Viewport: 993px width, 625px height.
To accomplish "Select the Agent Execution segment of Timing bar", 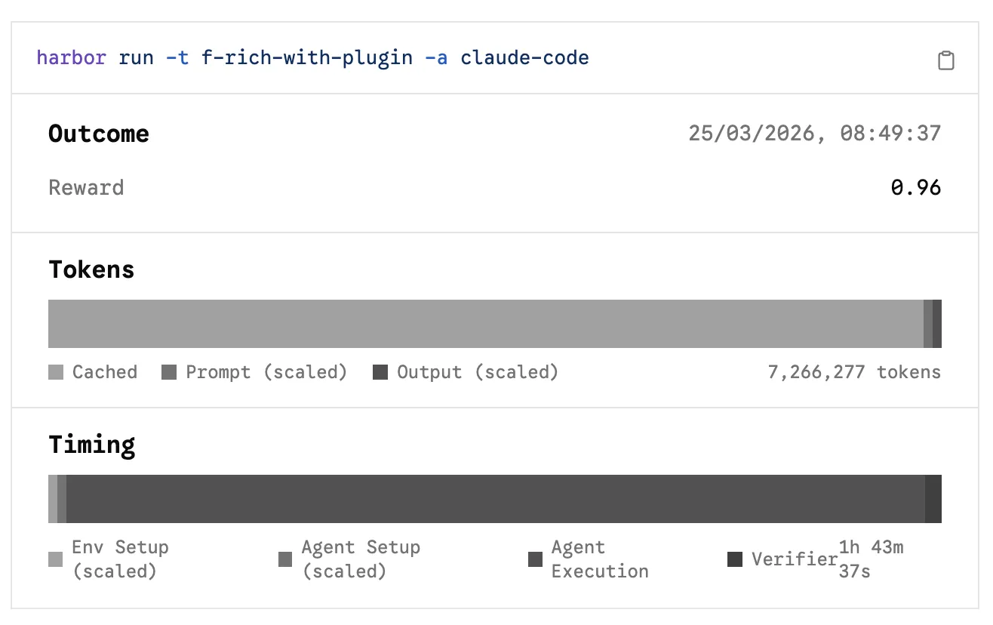I will click(495, 499).
